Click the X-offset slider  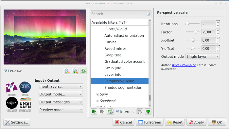192,40
